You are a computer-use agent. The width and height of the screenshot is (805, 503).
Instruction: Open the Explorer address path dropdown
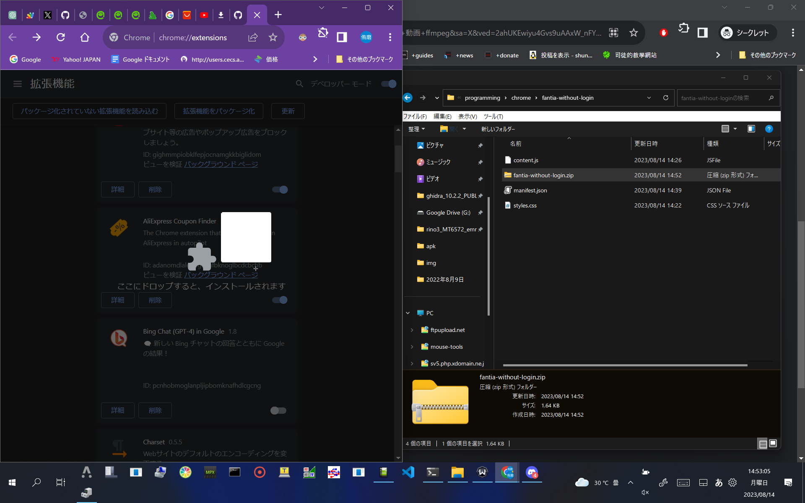(649, 98)
